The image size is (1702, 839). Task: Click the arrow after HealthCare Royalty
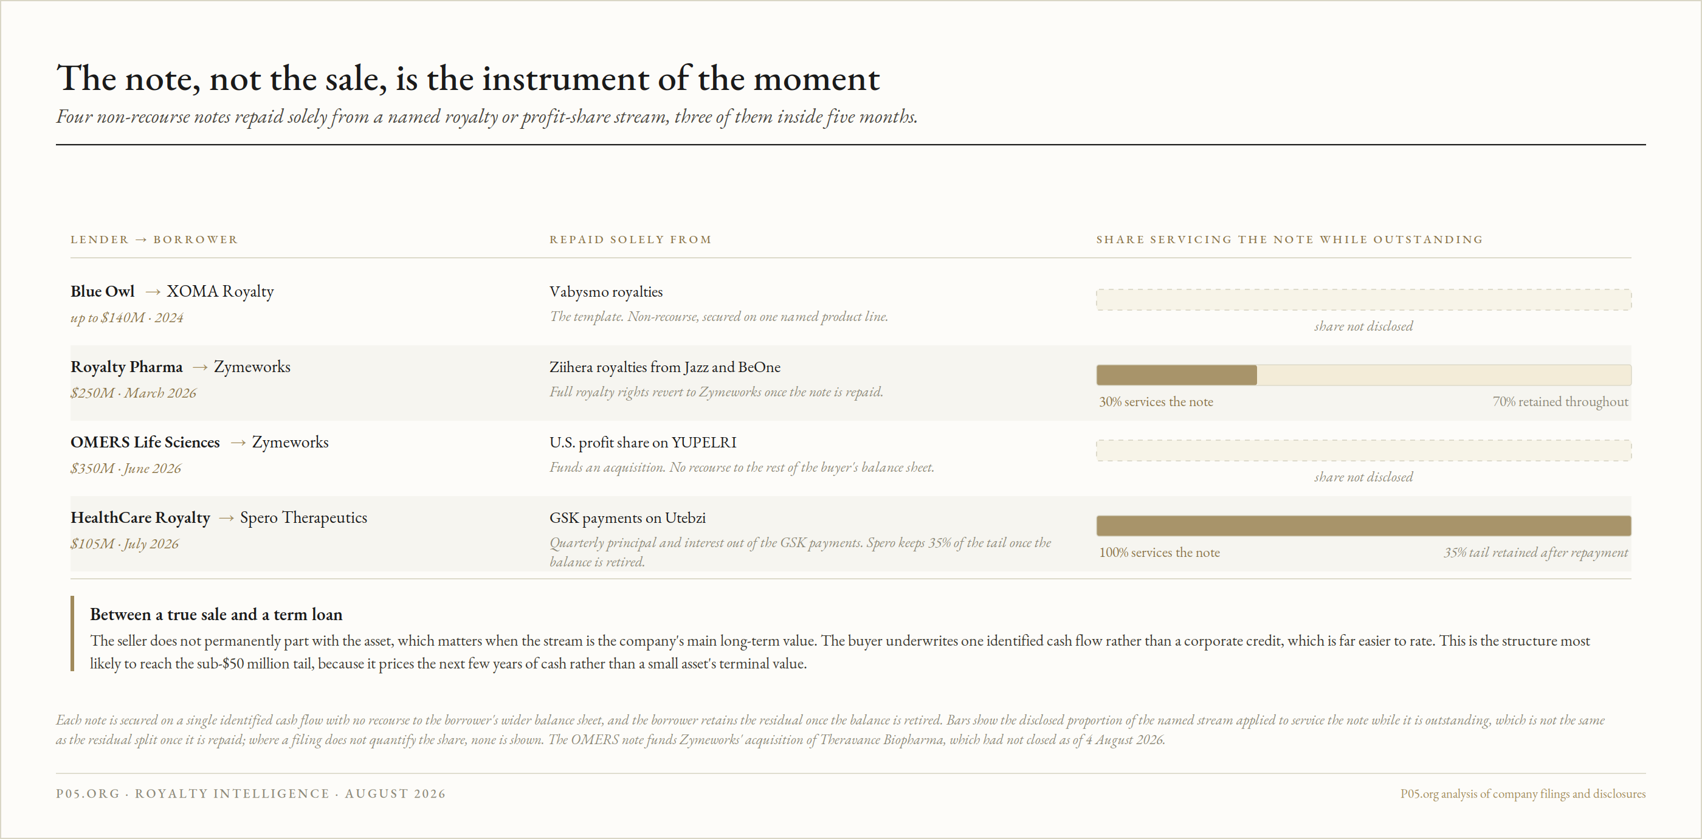[x=226, y=518]
